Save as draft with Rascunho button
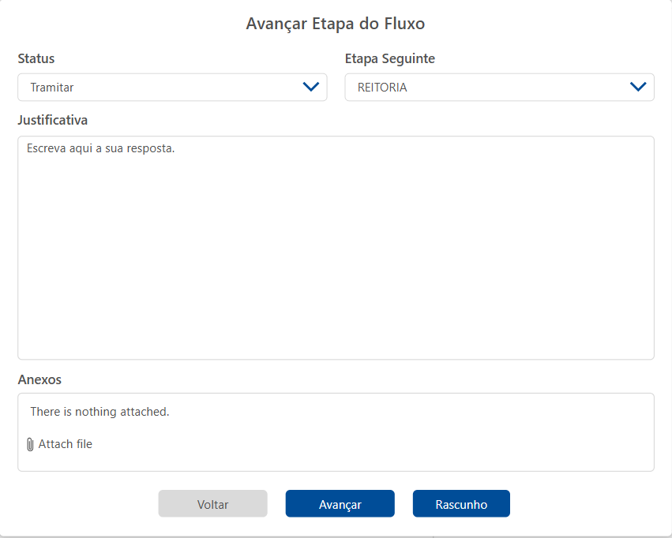This screenshot has width=672, height=538. pyautogui.click(x=461, y=504)
